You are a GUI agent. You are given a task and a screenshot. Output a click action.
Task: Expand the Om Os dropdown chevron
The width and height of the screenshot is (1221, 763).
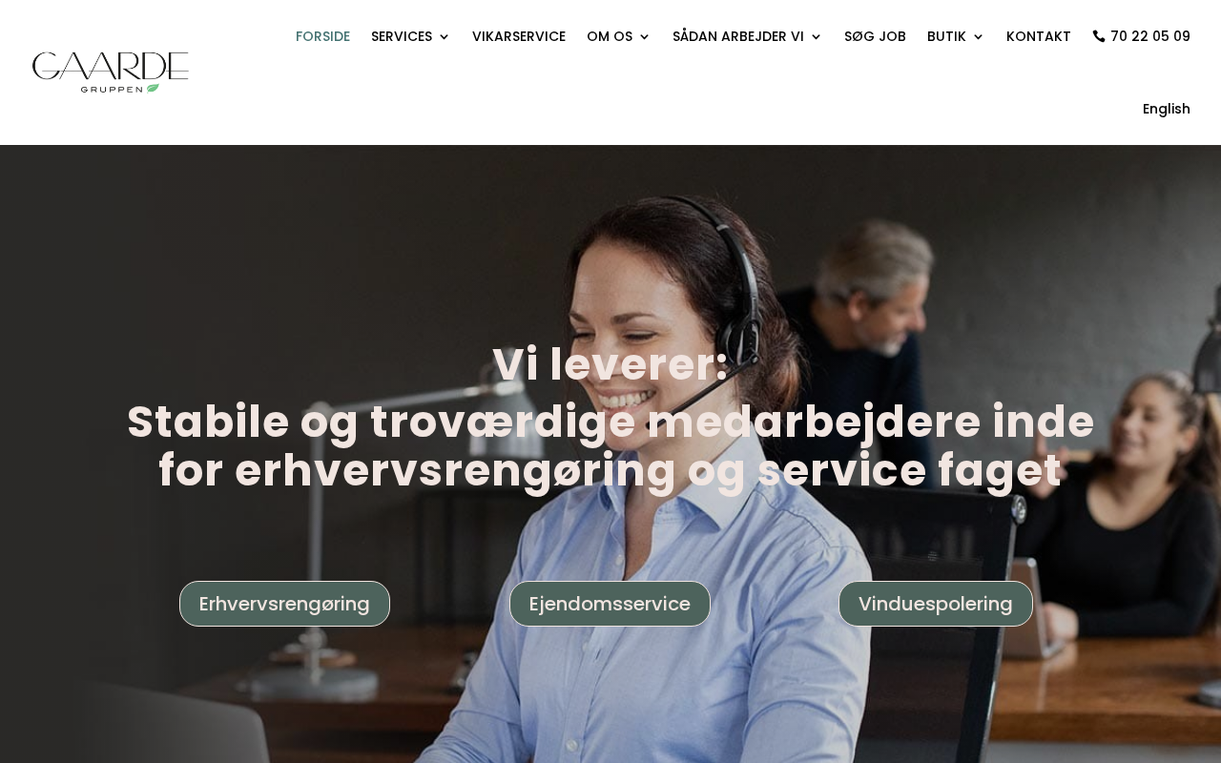tap(644, 37)
